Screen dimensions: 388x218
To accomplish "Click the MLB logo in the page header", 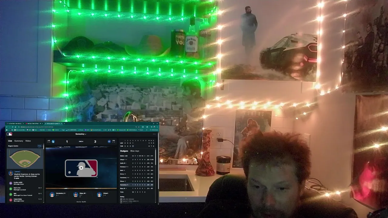I will (x=9, y=134).
